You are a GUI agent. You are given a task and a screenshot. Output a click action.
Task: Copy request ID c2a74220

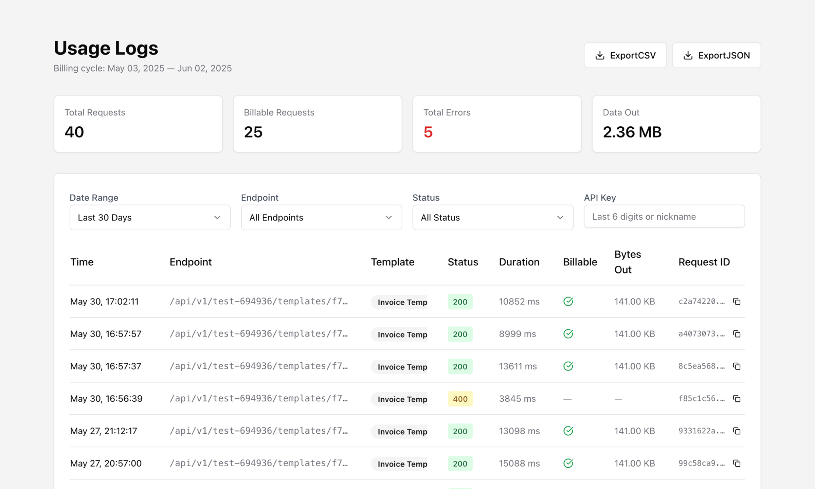(737, 302)
